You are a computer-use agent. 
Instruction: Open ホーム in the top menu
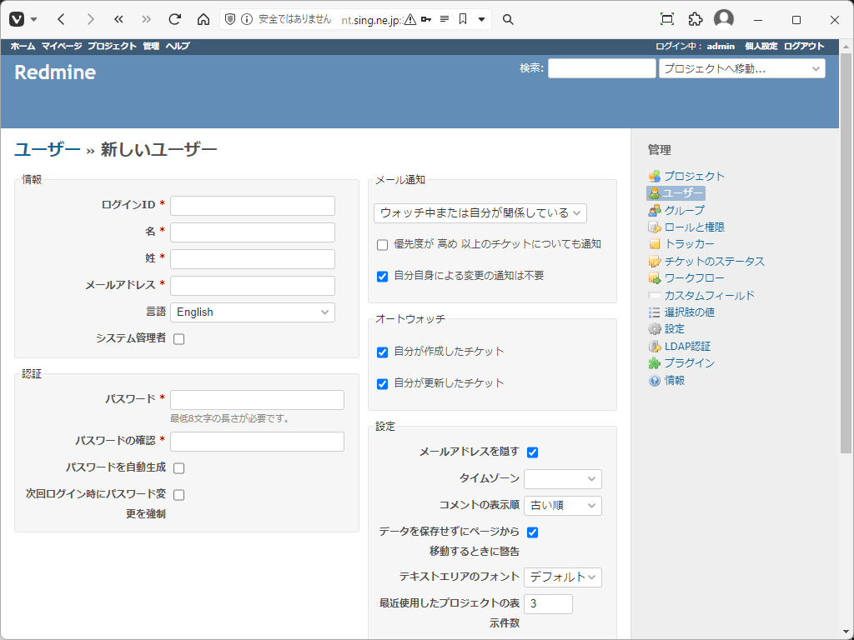coord(23,47)
